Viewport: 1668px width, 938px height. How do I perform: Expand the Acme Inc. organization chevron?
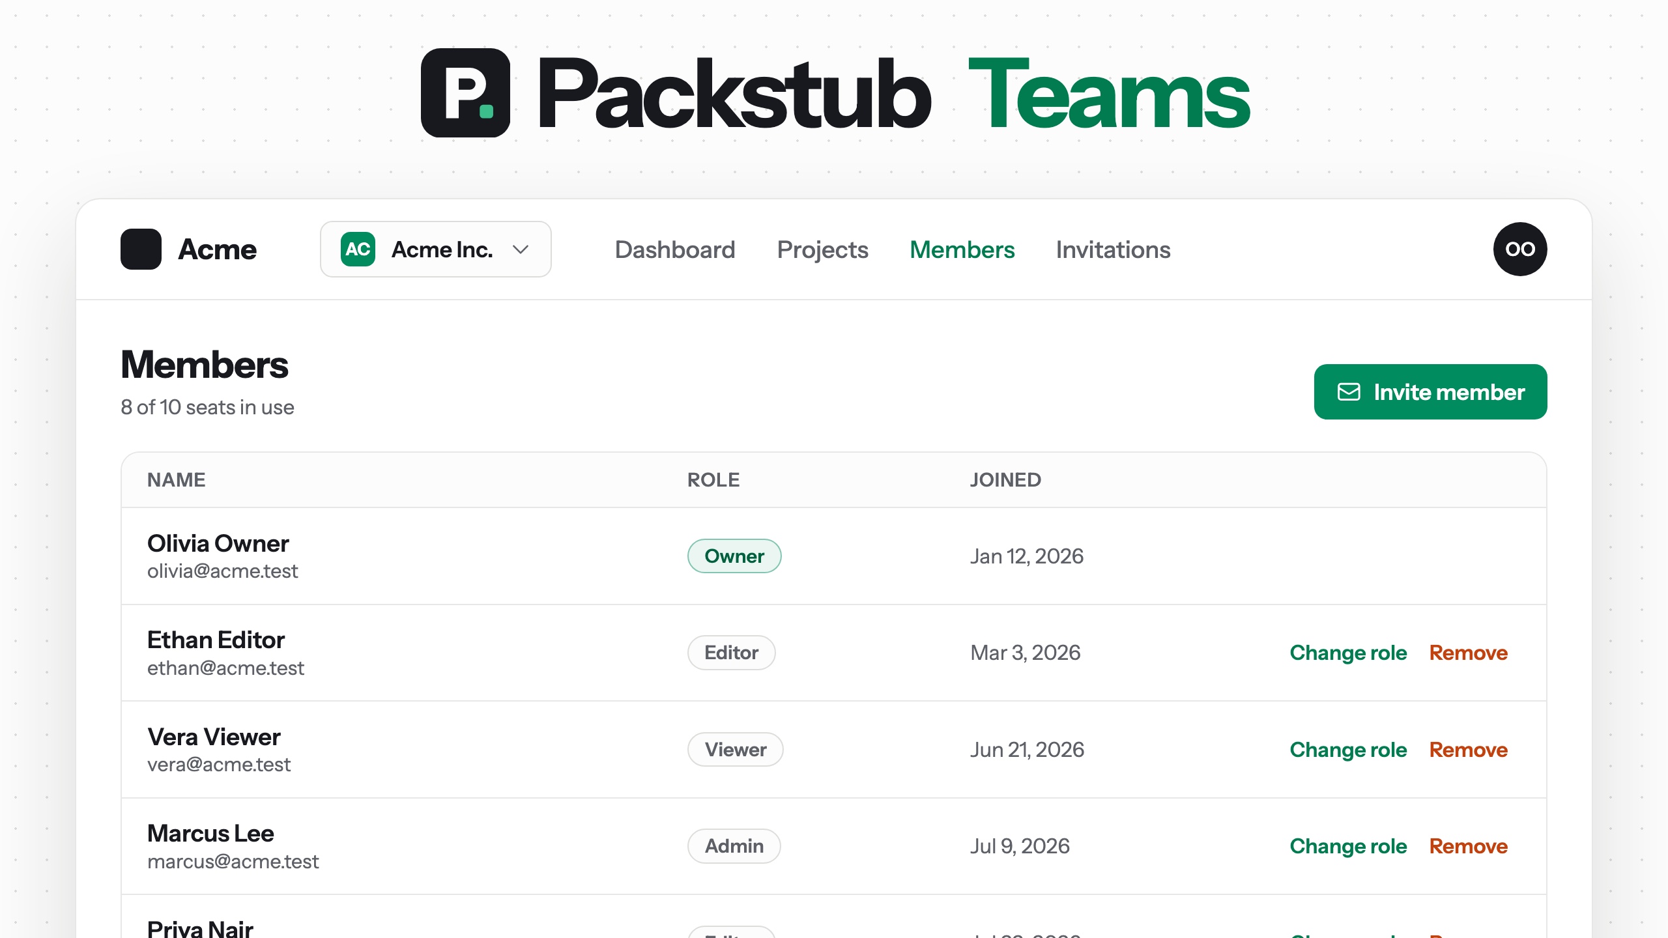tap(520, 249)
